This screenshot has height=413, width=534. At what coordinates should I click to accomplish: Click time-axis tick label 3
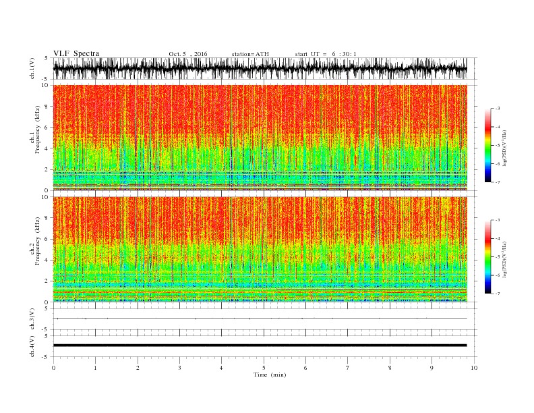pyautogui.click(x=179, y=368)
